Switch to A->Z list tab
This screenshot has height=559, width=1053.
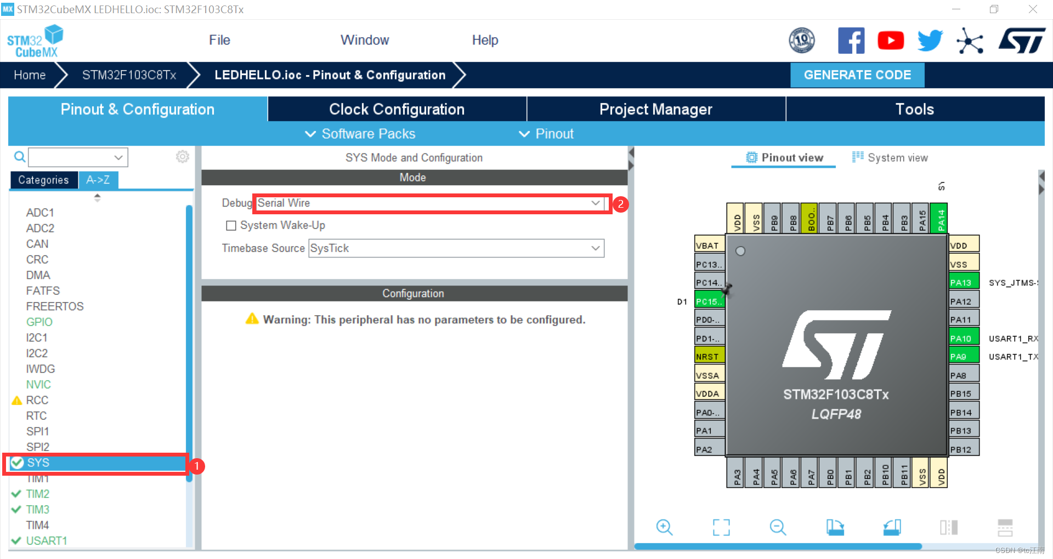[98, 180]
